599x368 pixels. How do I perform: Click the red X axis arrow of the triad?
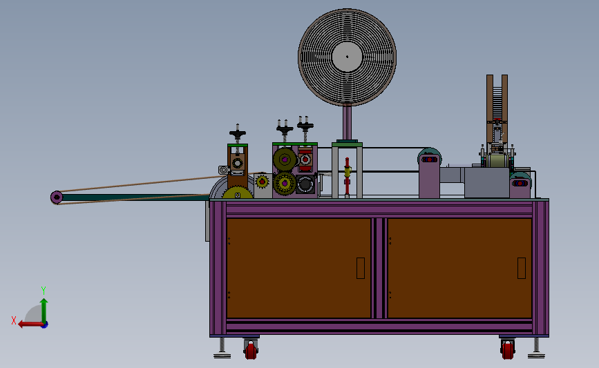30,325
